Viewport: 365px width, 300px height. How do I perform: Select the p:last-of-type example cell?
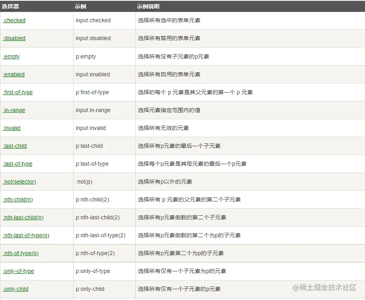[105, 164]
